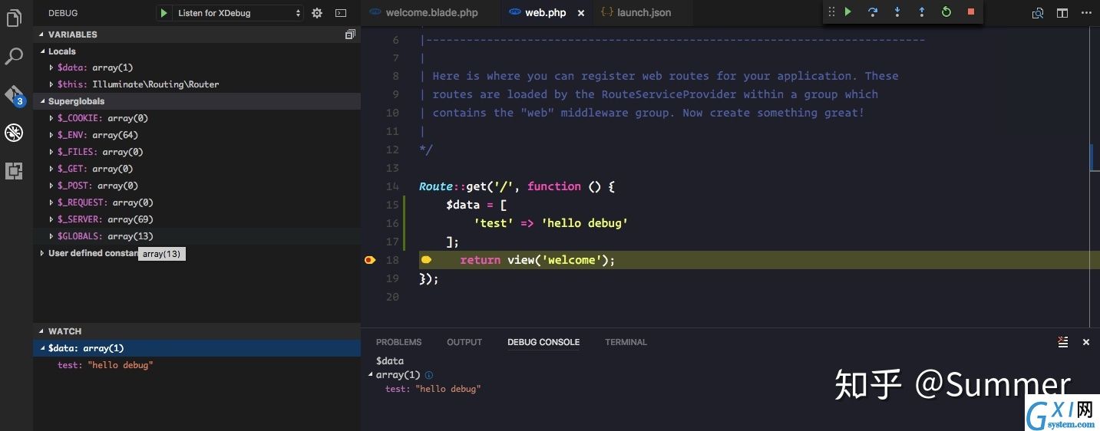Open the Extensions view icon
This screenshot has width=1100, height=431.
(x=14, y=170)
